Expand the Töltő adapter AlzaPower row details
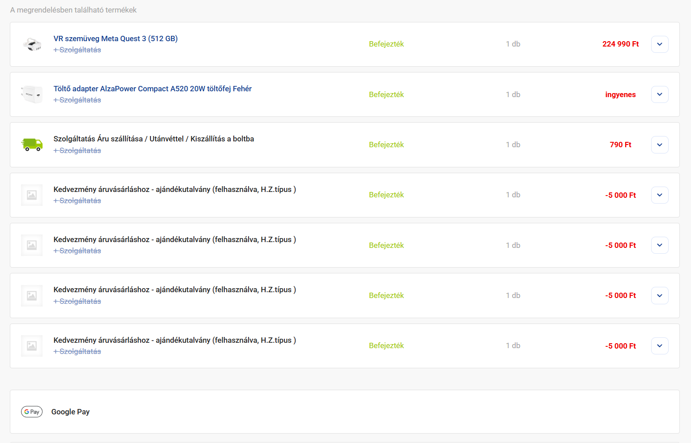 click(660, 94)
